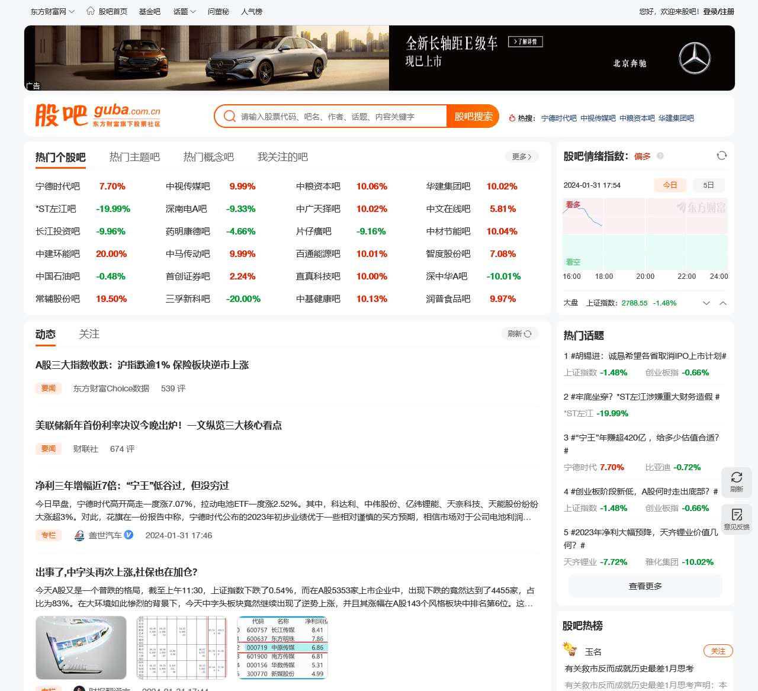The width and height of the screenshot is (758, 691).
Task: Expand the 大盘 index list down arrow
Action: click(706, 303)
